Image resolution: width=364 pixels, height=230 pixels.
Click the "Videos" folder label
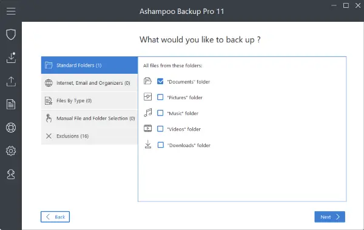184,130
